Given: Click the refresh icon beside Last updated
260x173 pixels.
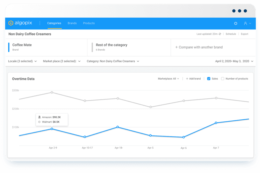Looking at the screenshot, I should (220, 34).
